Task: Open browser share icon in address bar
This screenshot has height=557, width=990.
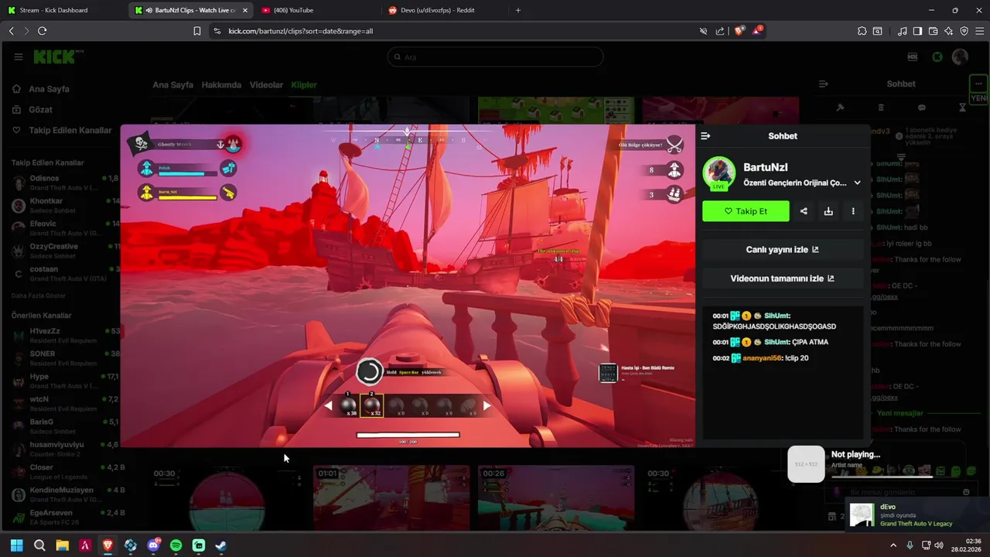Action: pyautogui.click(x=720, y=31)
